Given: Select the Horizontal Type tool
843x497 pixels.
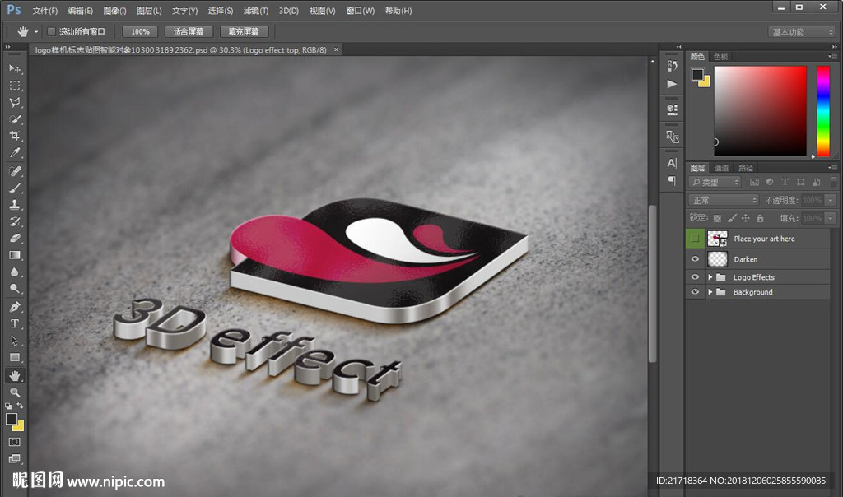Looking at the screenshot, I should pos(15,324).
